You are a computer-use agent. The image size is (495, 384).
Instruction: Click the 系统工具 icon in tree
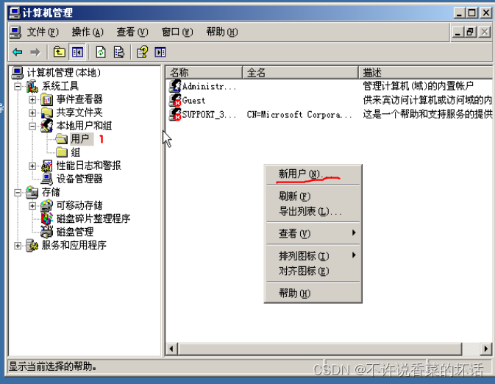(x=32, y=86)
